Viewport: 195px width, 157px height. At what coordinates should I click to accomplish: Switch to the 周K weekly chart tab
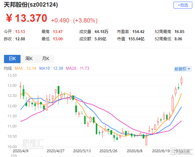(29, 59)
